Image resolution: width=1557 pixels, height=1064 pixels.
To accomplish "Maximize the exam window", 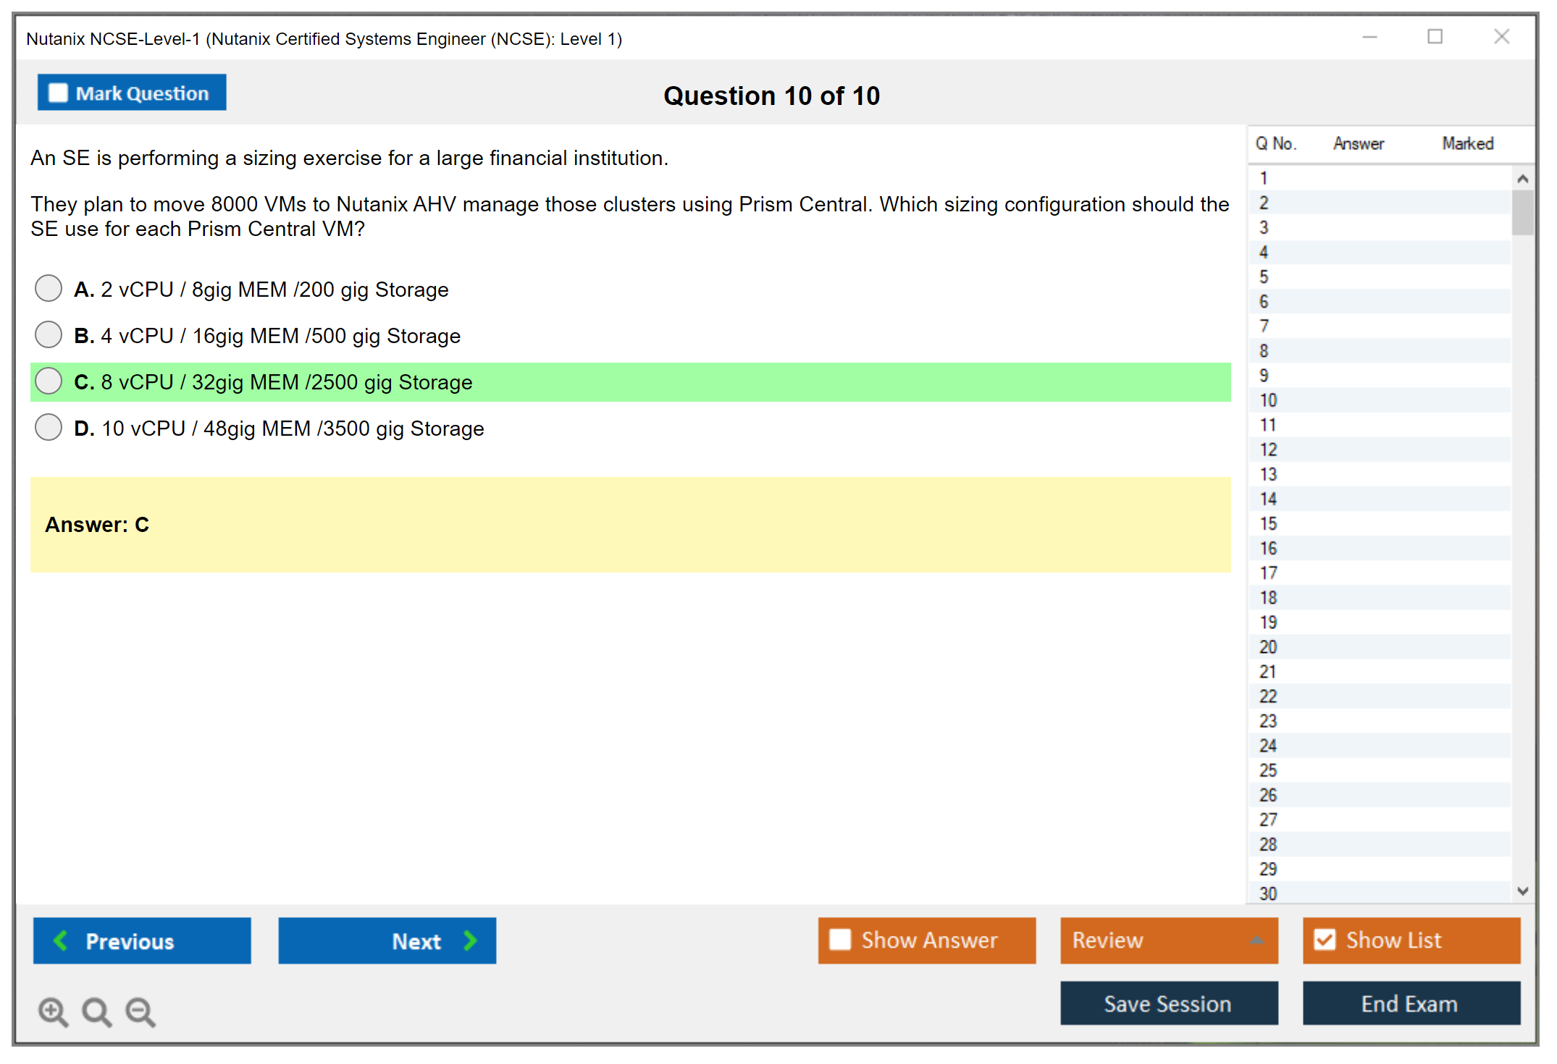I will click(x=1435, y=37).
